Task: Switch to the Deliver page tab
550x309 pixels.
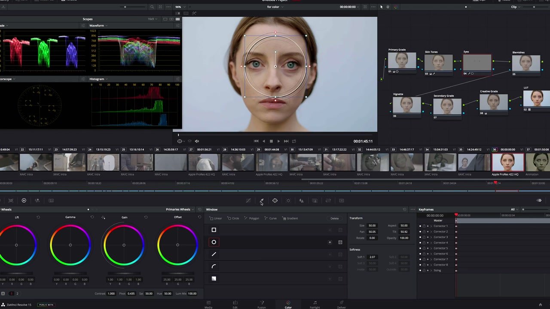Action: click(x=342, y=305)
